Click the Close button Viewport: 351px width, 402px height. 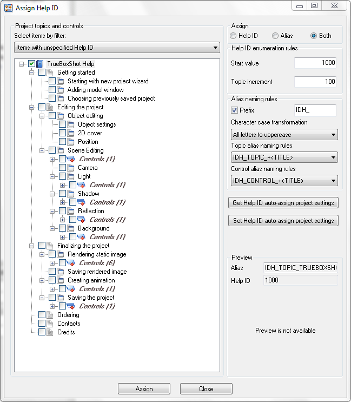[x=206, y=389]
